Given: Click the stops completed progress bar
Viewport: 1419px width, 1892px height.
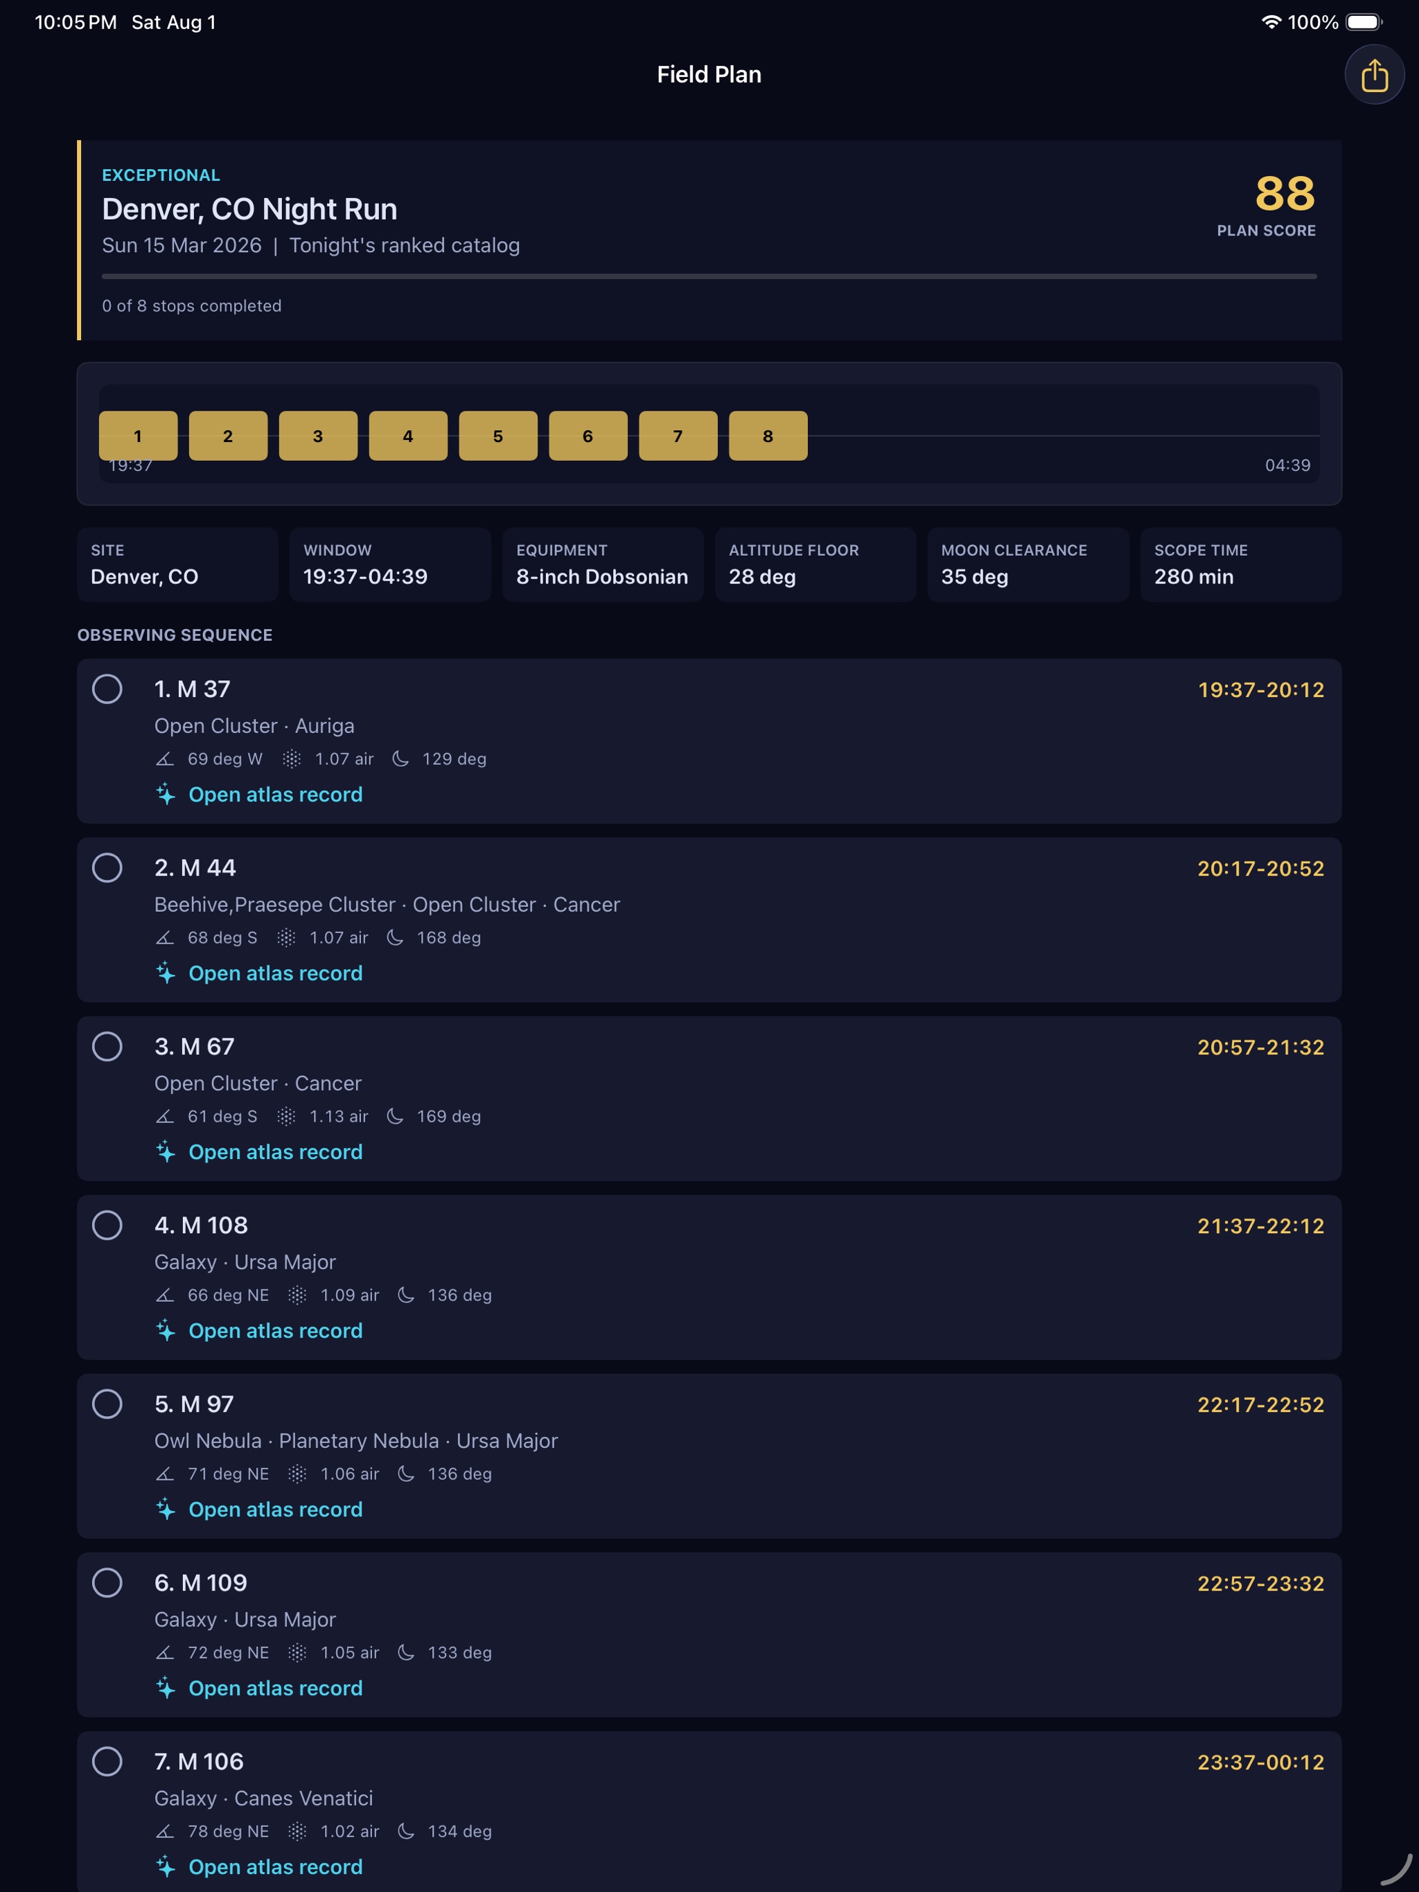Looking at the screenshot, I should [709, 277].
